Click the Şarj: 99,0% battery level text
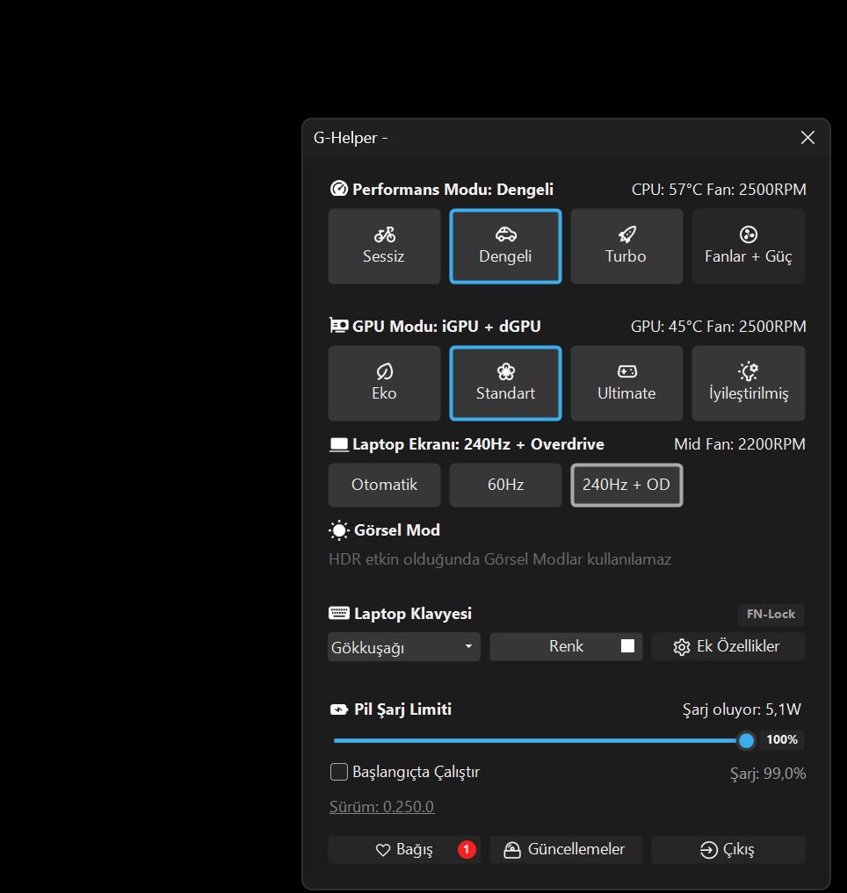Viewport: 847px width, 893px height. (768, 774)
